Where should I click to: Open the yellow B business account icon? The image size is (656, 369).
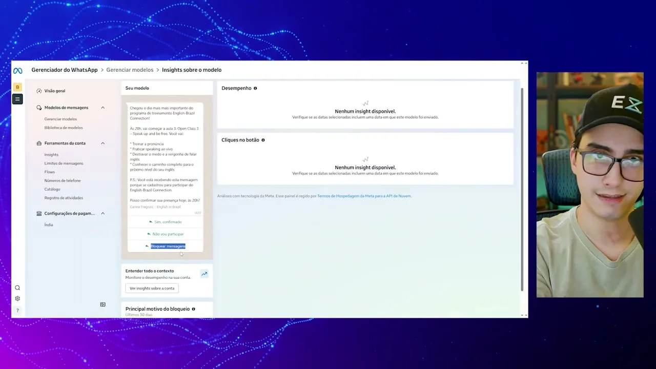click(17, 87)
